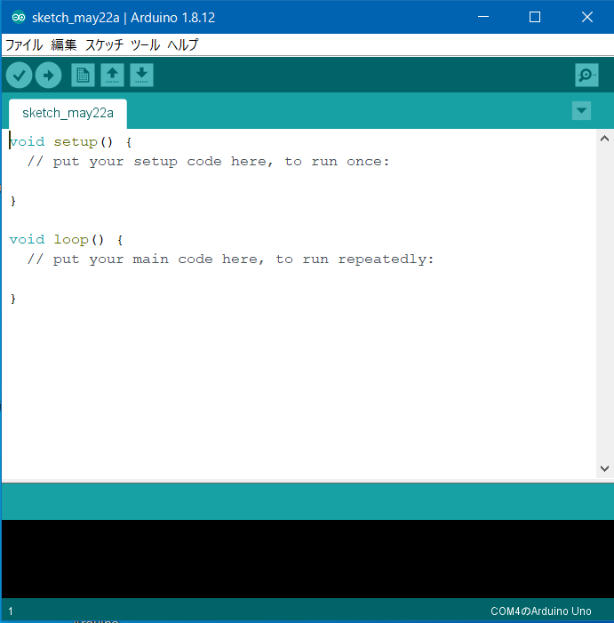Click the 'void setup() {' line

(x=70, y=142)
